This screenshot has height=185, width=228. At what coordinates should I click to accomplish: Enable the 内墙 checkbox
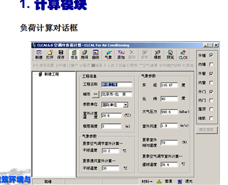click(x=211, y=64)
